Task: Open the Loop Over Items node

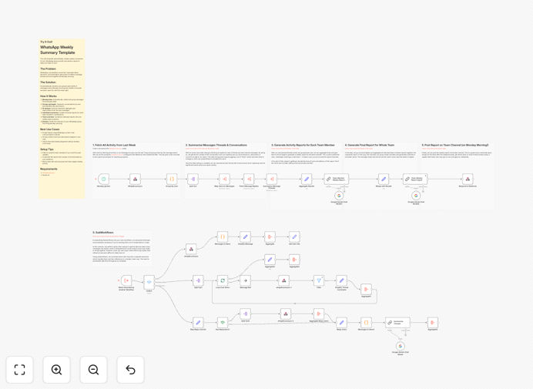Action: click(223, 280)
